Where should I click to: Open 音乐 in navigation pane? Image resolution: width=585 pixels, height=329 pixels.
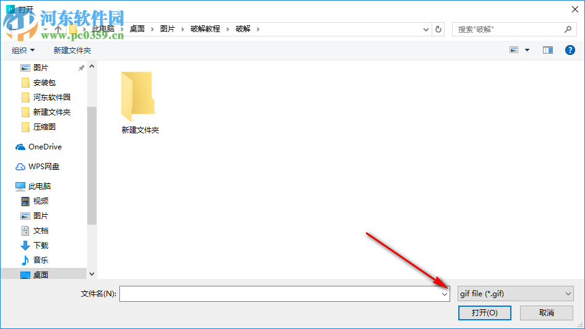click(x=41, y=260)
